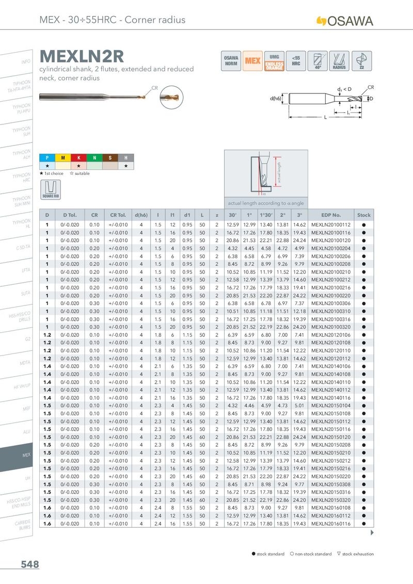The width and height of the screenshot is (413, 584).
Task: Select EDP number MEXLN20100116
Action: click(331, 233)
